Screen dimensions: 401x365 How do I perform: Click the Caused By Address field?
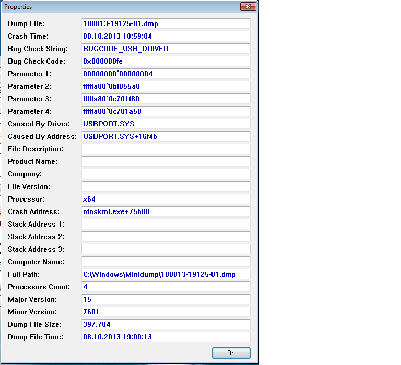tap(166, 136)
